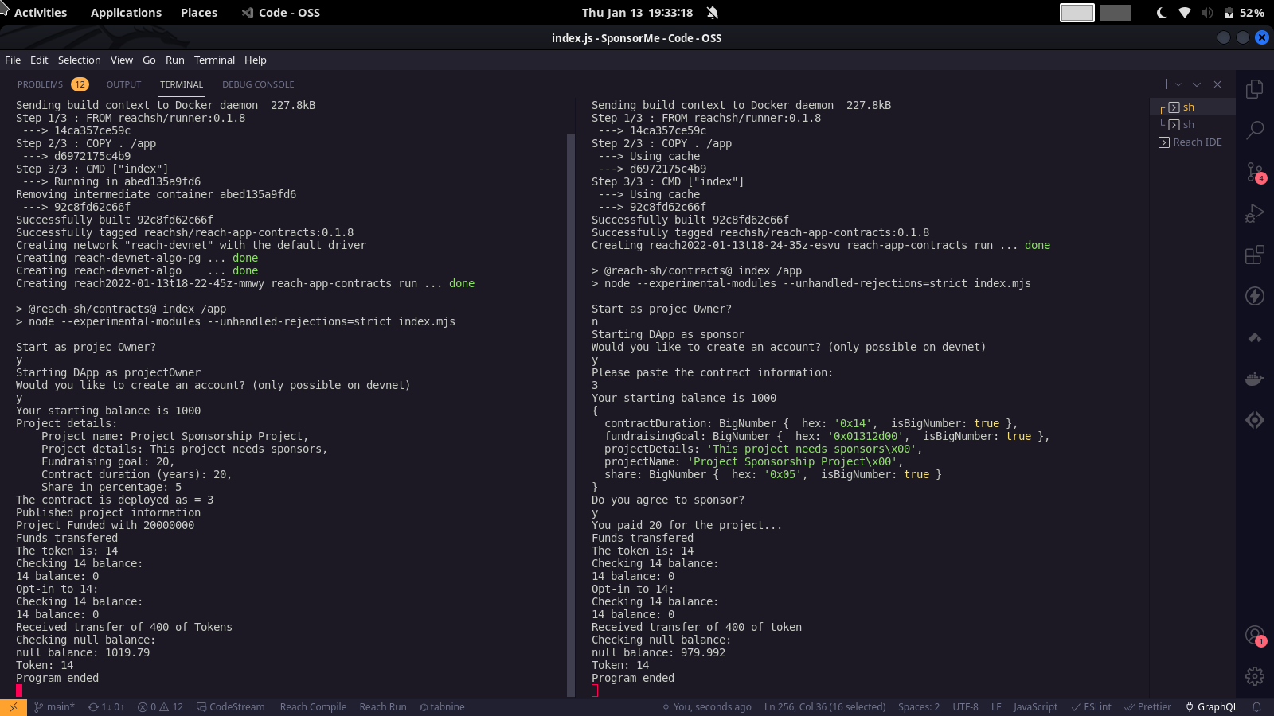Image resolution: width=1274 pixels, height=716 pixels.
Task: Switch to the Terminal tab
Action: click(182, 84)
